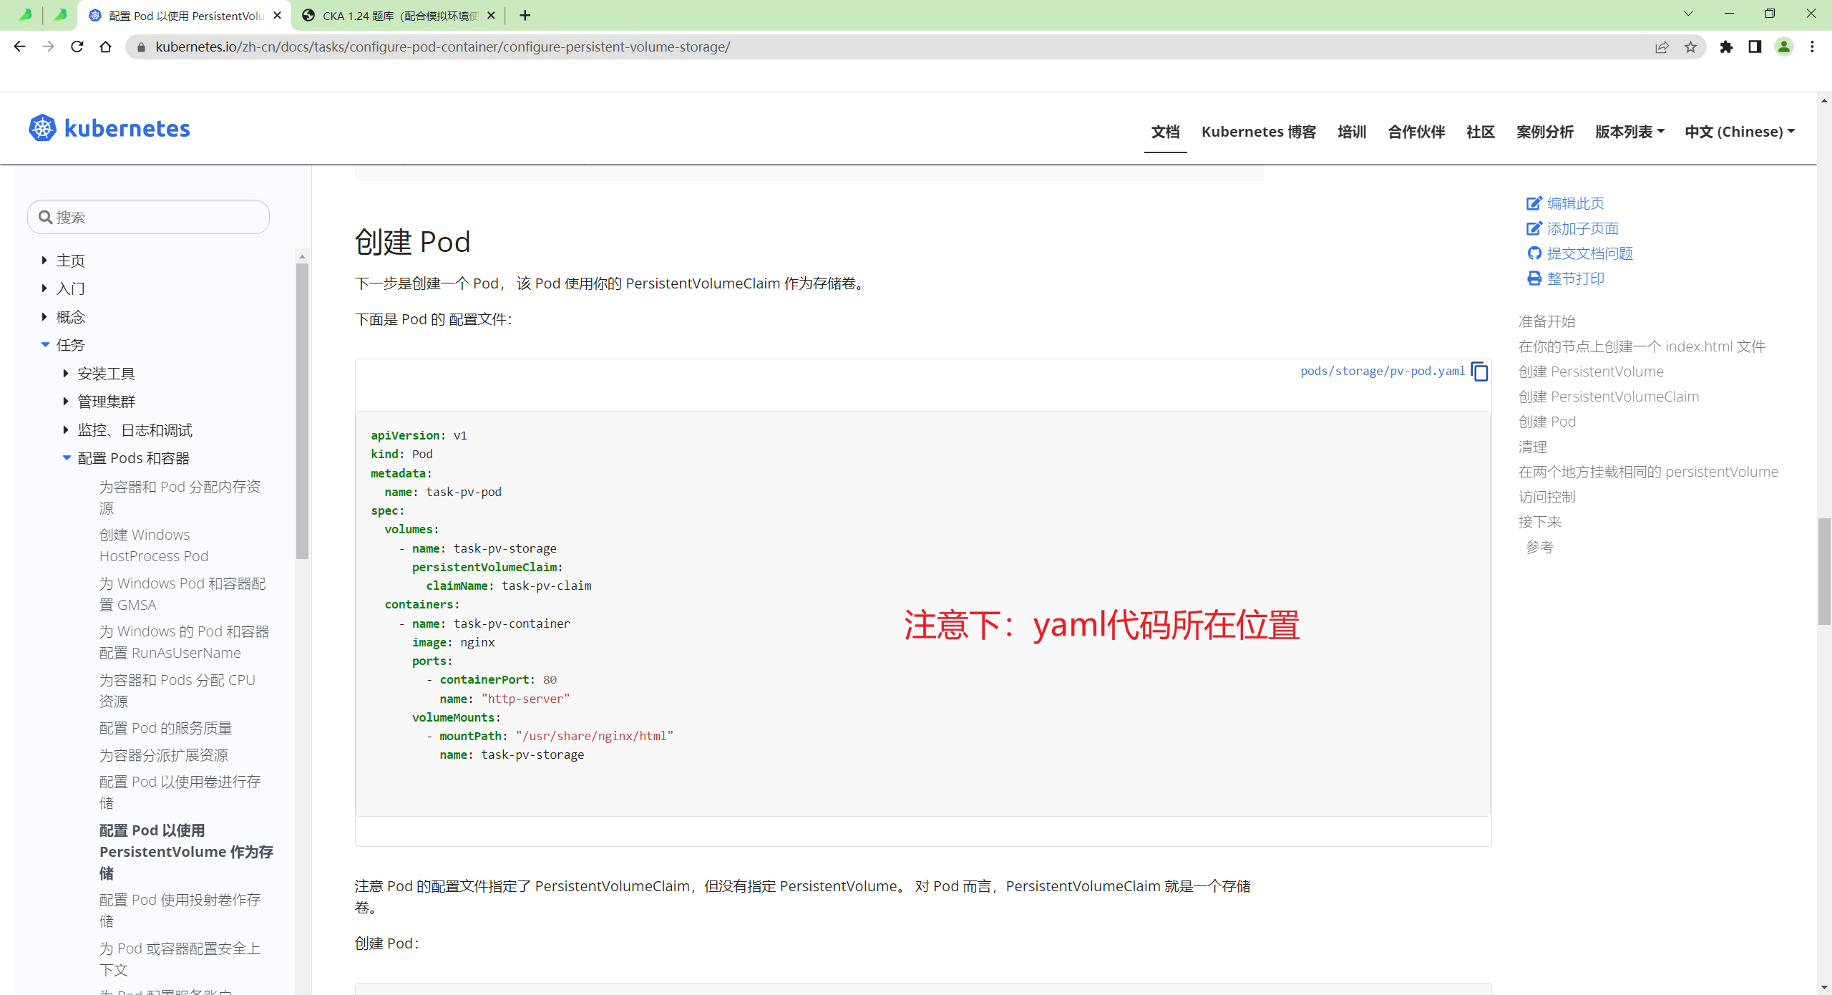Close the CKA 1.24 题库 tab
The image size is (1832, 995).
click(x=490, y=15)
